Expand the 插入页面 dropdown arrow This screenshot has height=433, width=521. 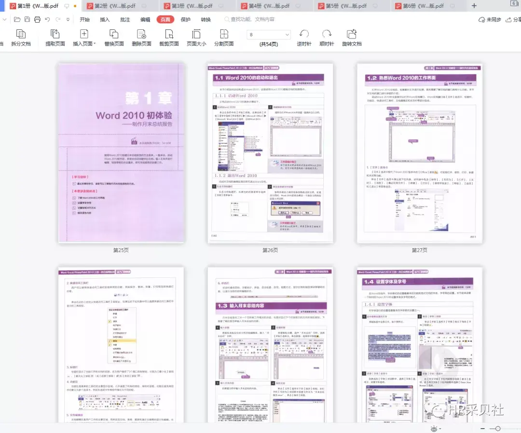[95, 43]
